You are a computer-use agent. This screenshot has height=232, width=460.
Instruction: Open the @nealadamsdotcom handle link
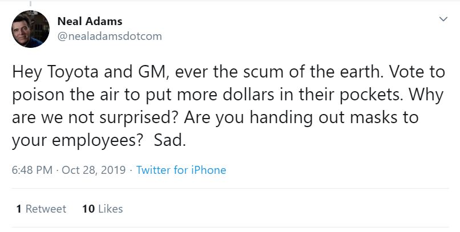110,36
